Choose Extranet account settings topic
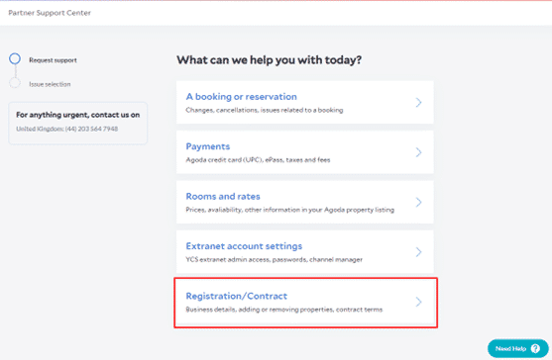 point(244,246)
